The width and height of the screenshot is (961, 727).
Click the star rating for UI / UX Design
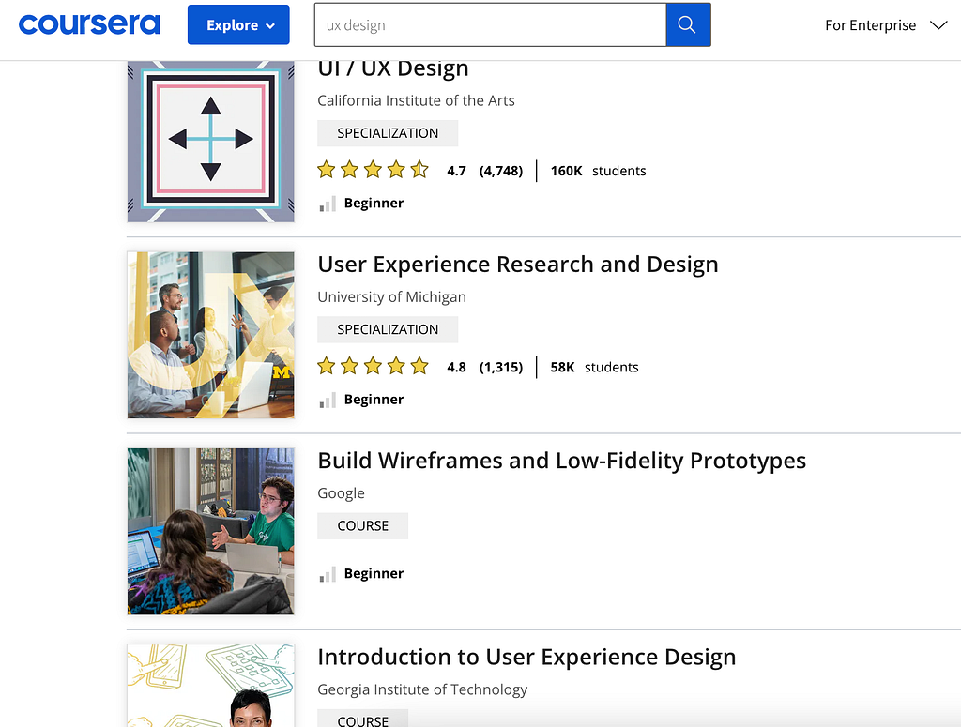pos(373,170)
